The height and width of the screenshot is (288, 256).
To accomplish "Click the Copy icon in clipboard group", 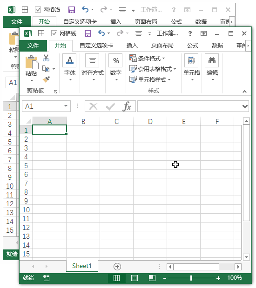I will coord(46,69).
